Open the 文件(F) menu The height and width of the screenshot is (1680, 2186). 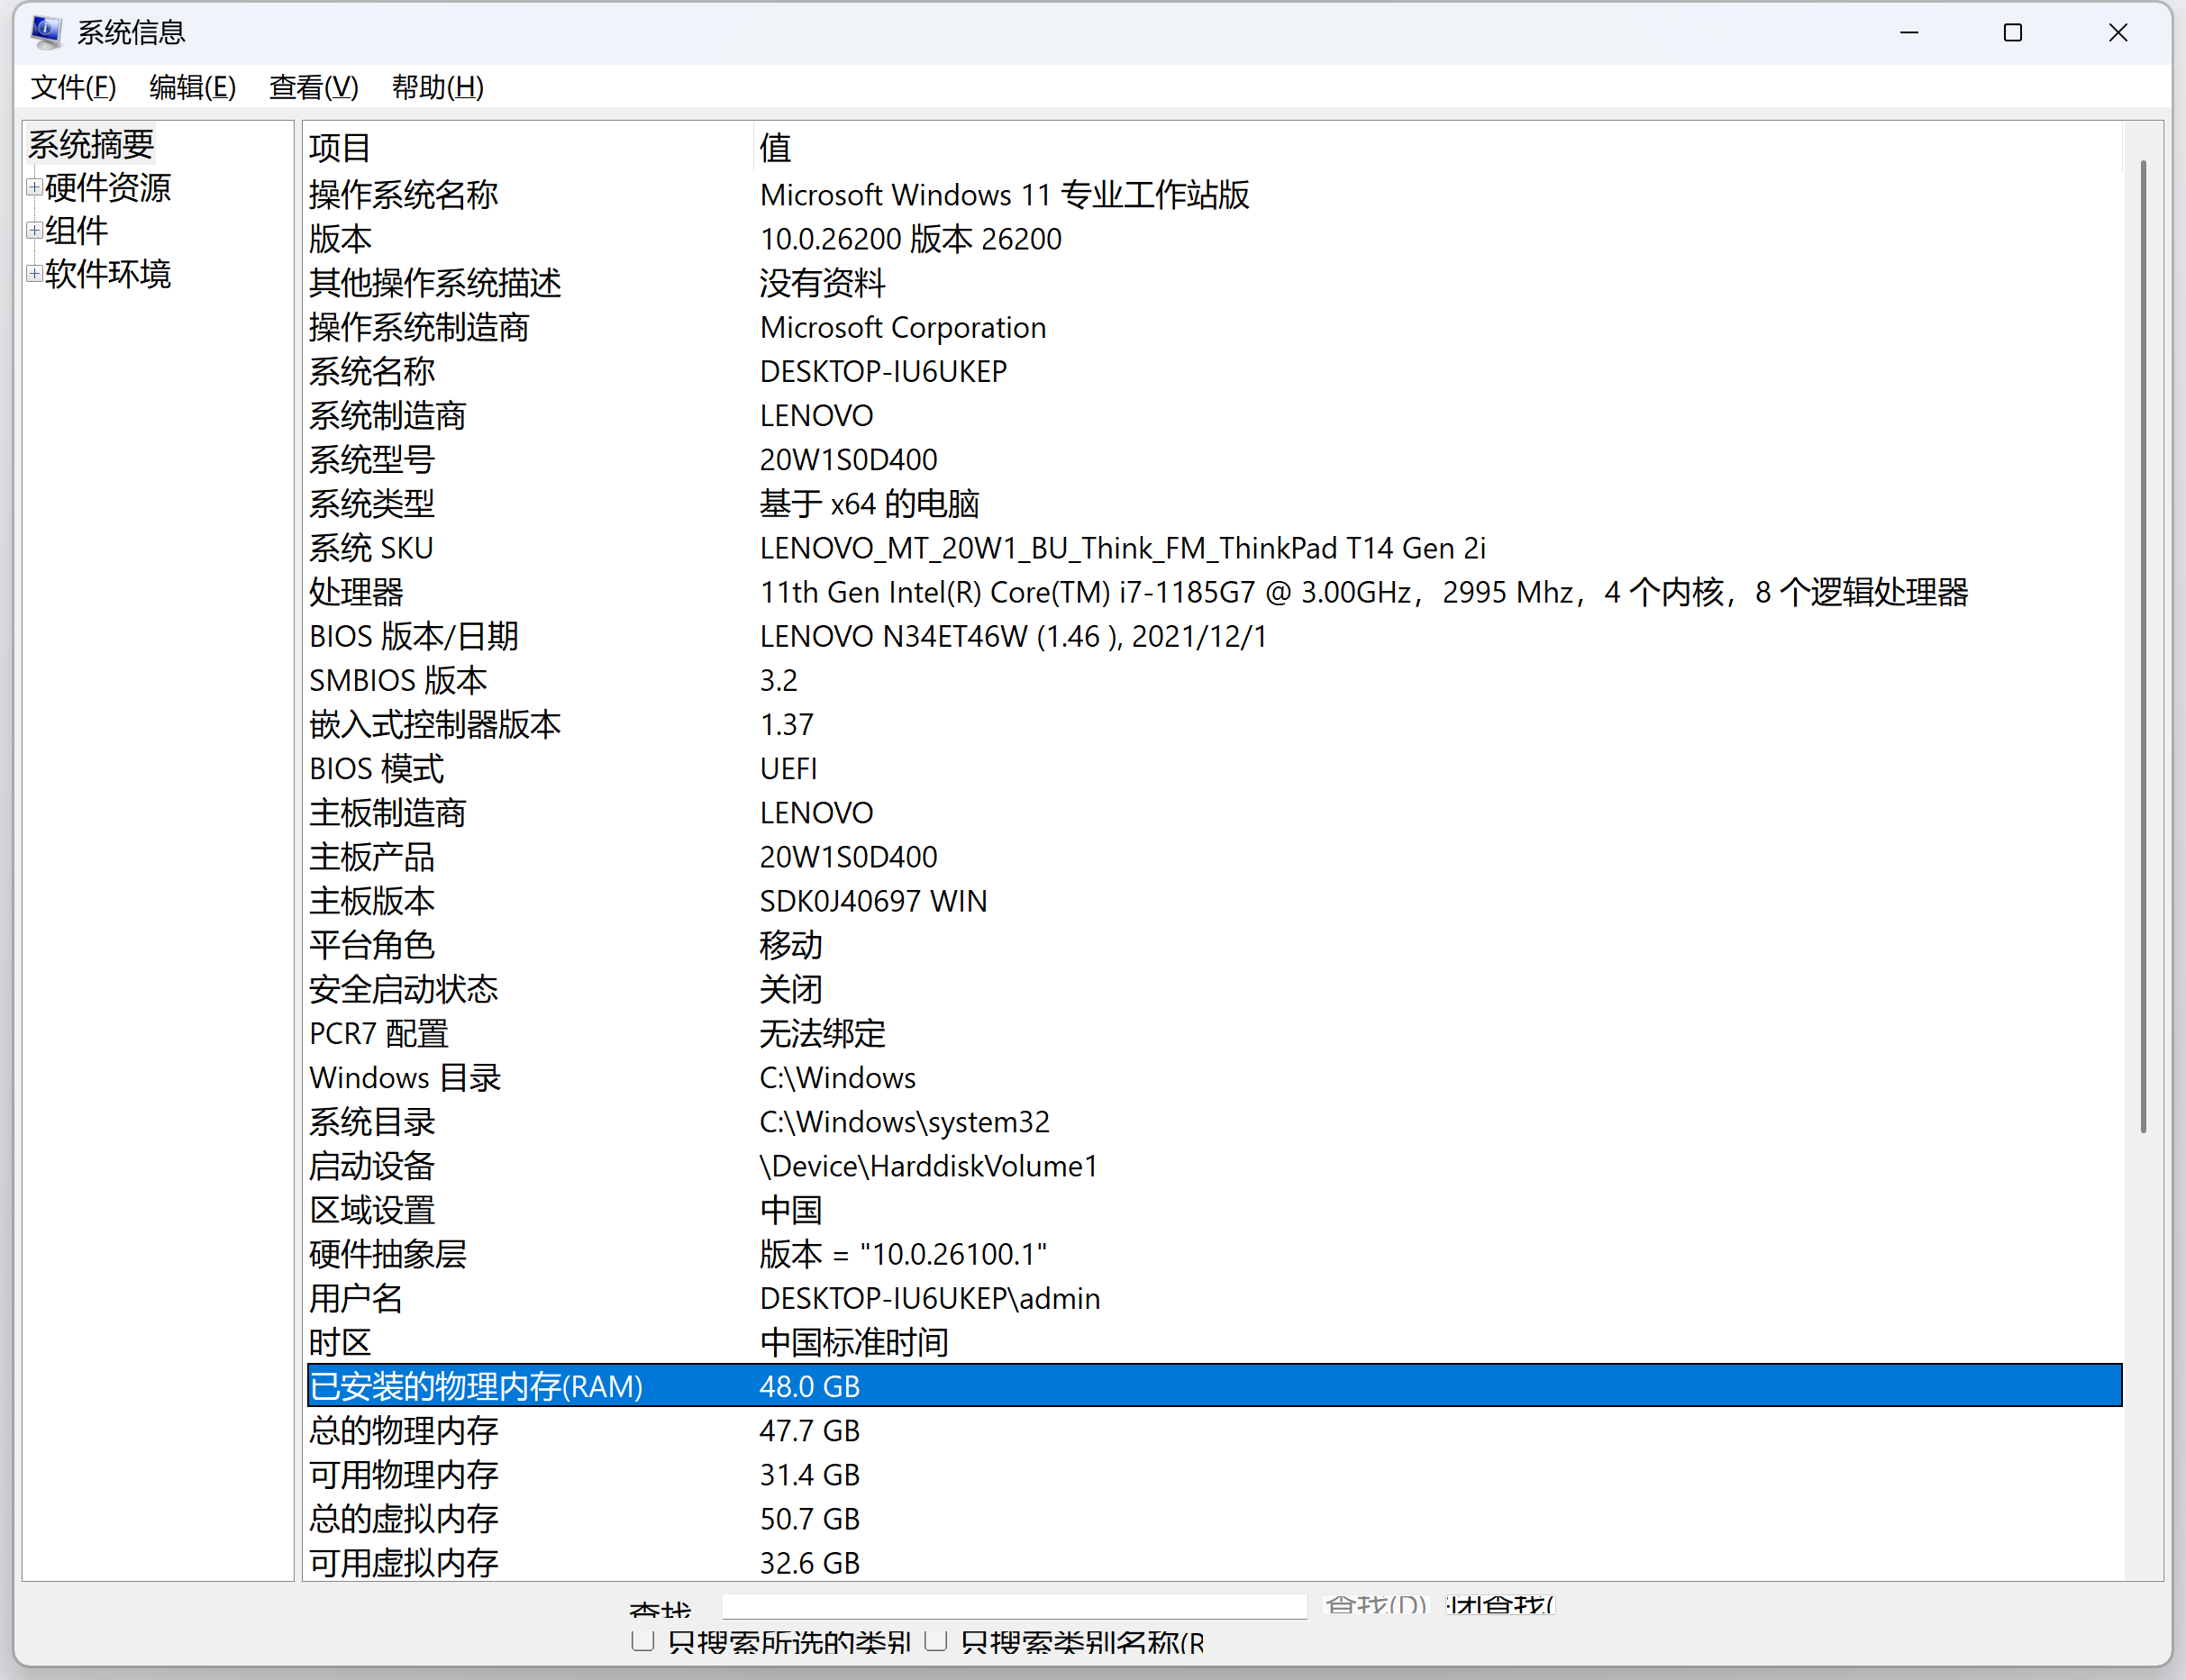click(x=72, y=88)
